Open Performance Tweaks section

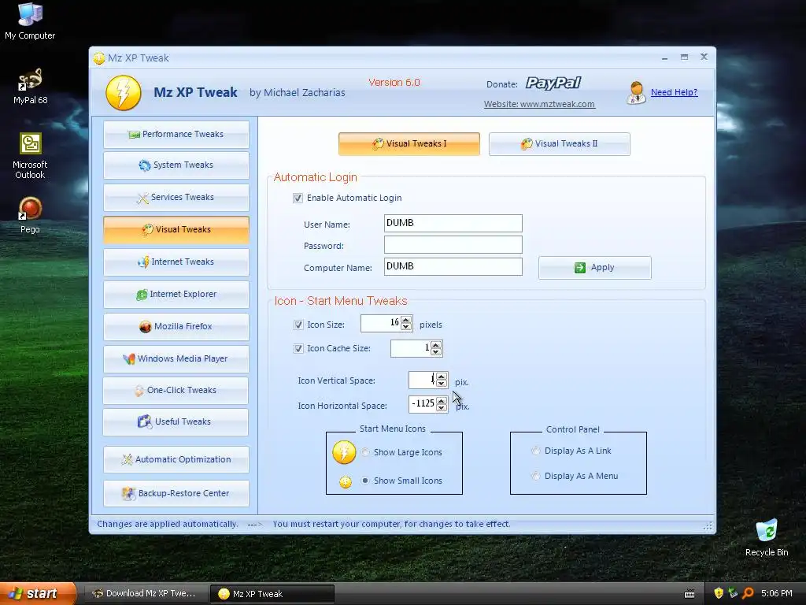tap(176, 134)
